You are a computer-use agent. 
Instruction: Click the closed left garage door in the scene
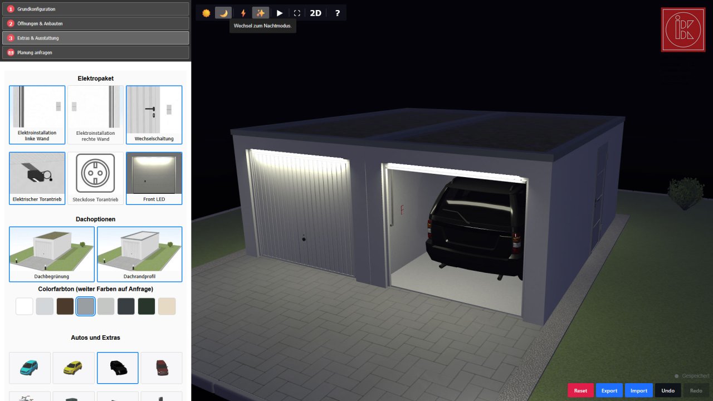(301, 214)
